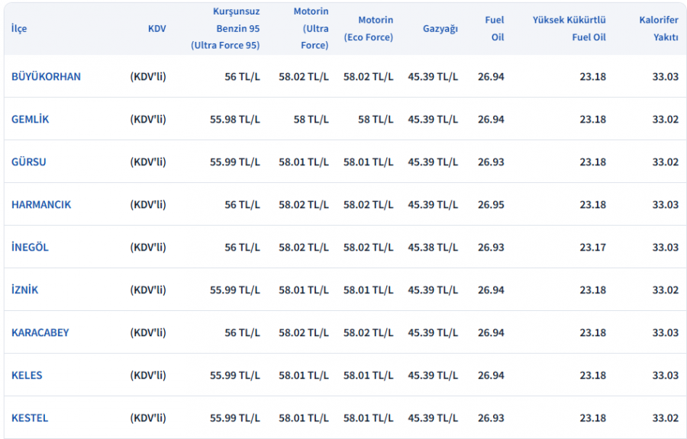Select the Motorin (Ultra Force) column header
Screen dimensions: 687x439
click(311, 28)
